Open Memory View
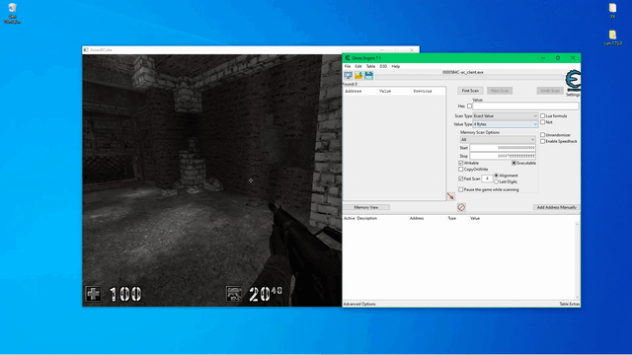The width and height of the screenshot is (632, 355). point(366,207)
